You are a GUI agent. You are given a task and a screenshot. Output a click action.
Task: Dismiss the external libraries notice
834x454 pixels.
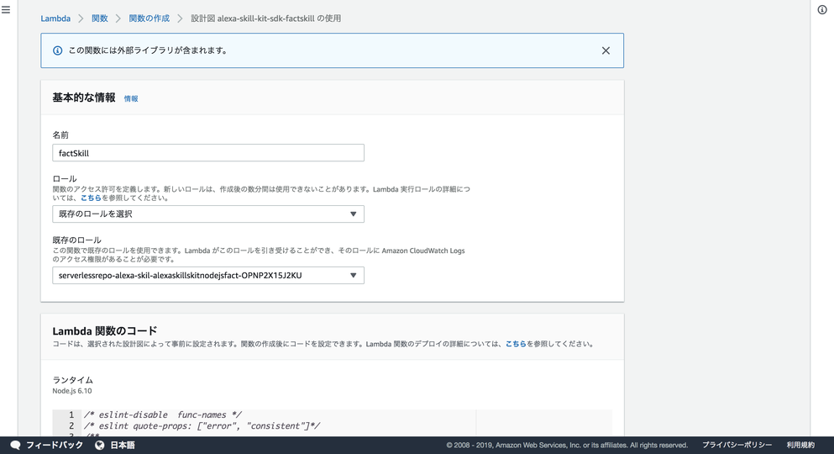click(606, 50)
